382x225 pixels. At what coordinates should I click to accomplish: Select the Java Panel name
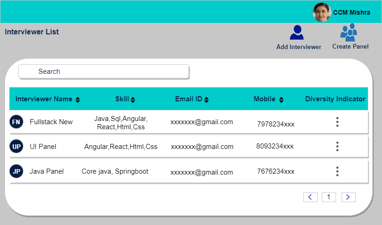[46, 171]
